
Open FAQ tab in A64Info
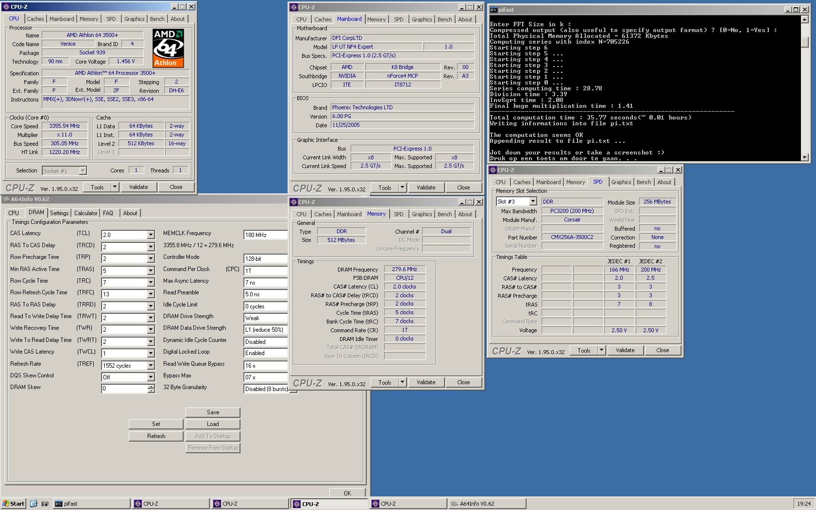[x=108, y=213]
